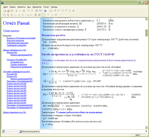This screenshot has width=149, height=137.
Task: Click the leftmost magnifier zoom icon
Action: pos(4,15)
